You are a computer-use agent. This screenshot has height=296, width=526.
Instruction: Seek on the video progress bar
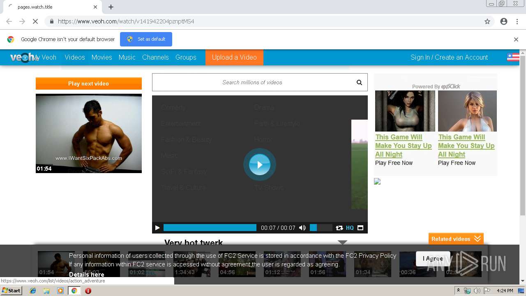tap(210, 228)
